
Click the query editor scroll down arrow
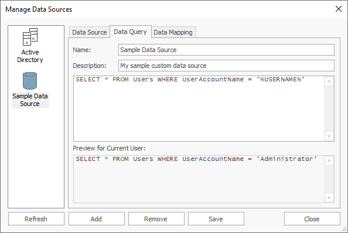(329, 136)
